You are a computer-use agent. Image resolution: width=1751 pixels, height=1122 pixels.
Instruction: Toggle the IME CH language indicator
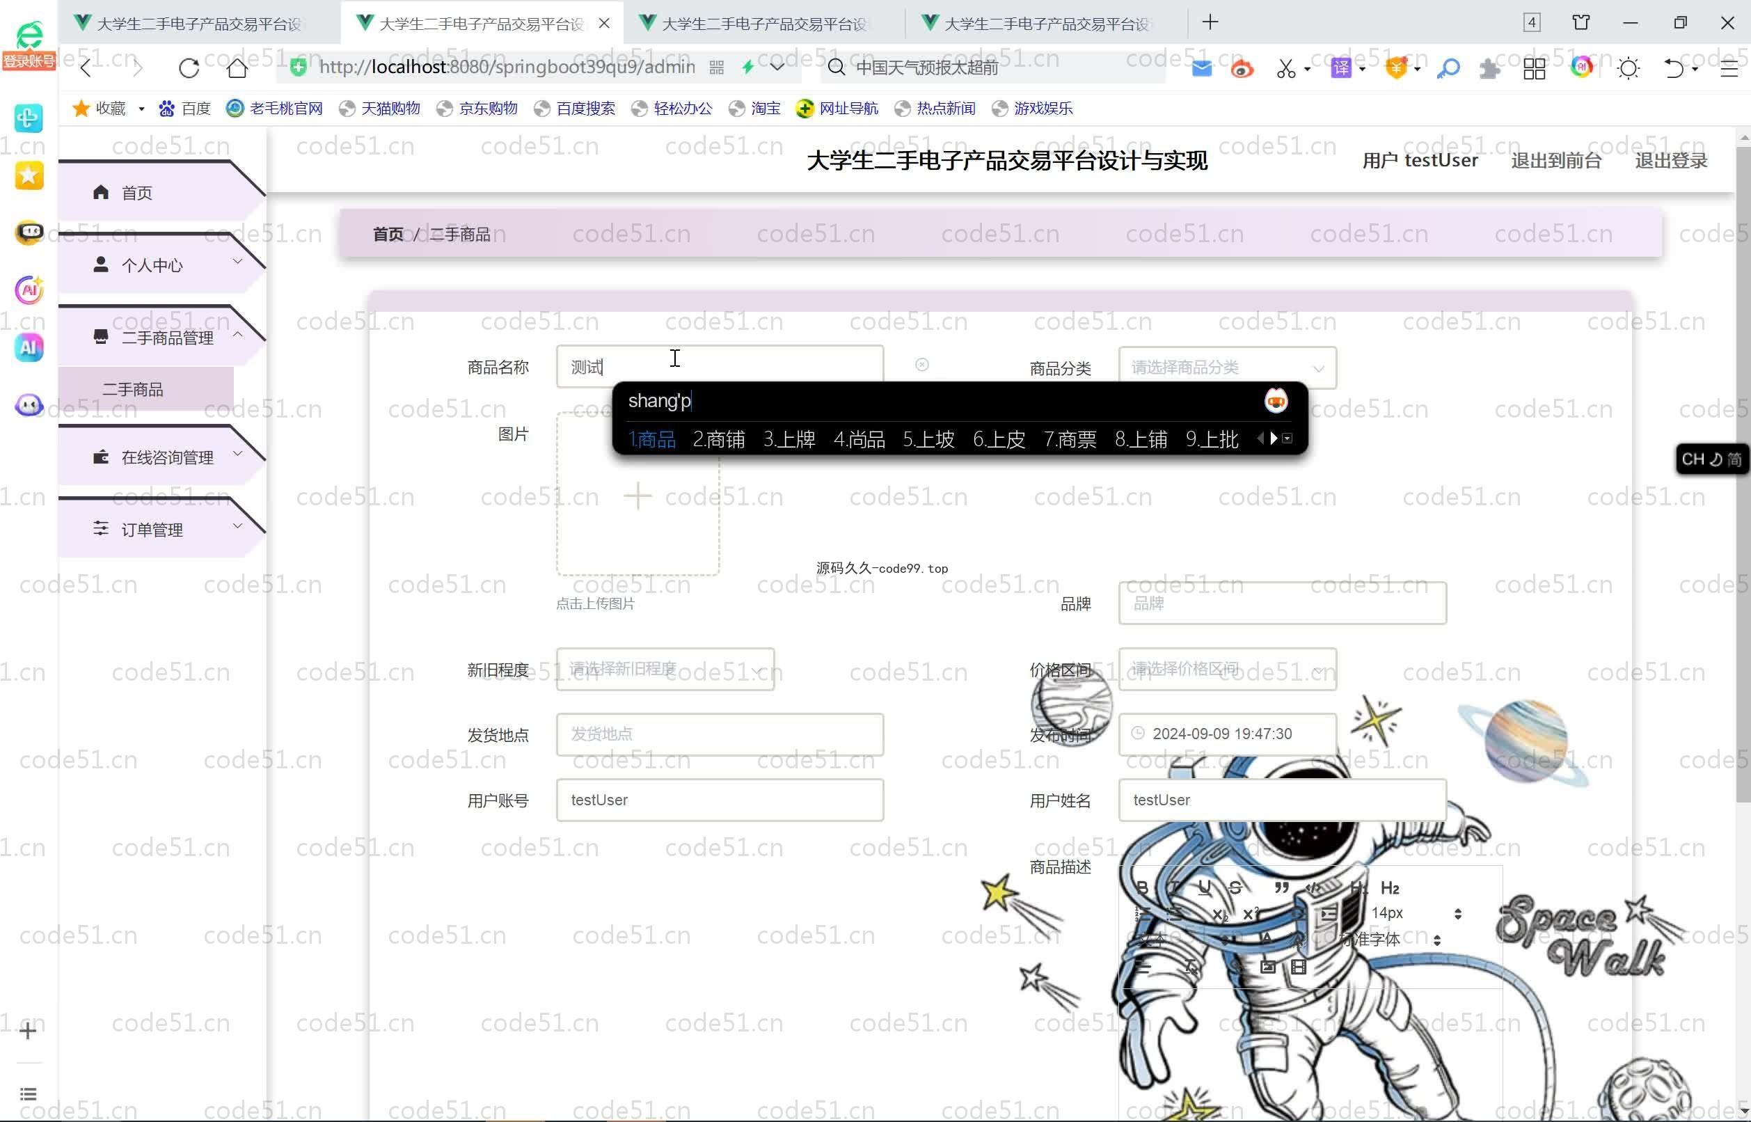[1692, 459]
